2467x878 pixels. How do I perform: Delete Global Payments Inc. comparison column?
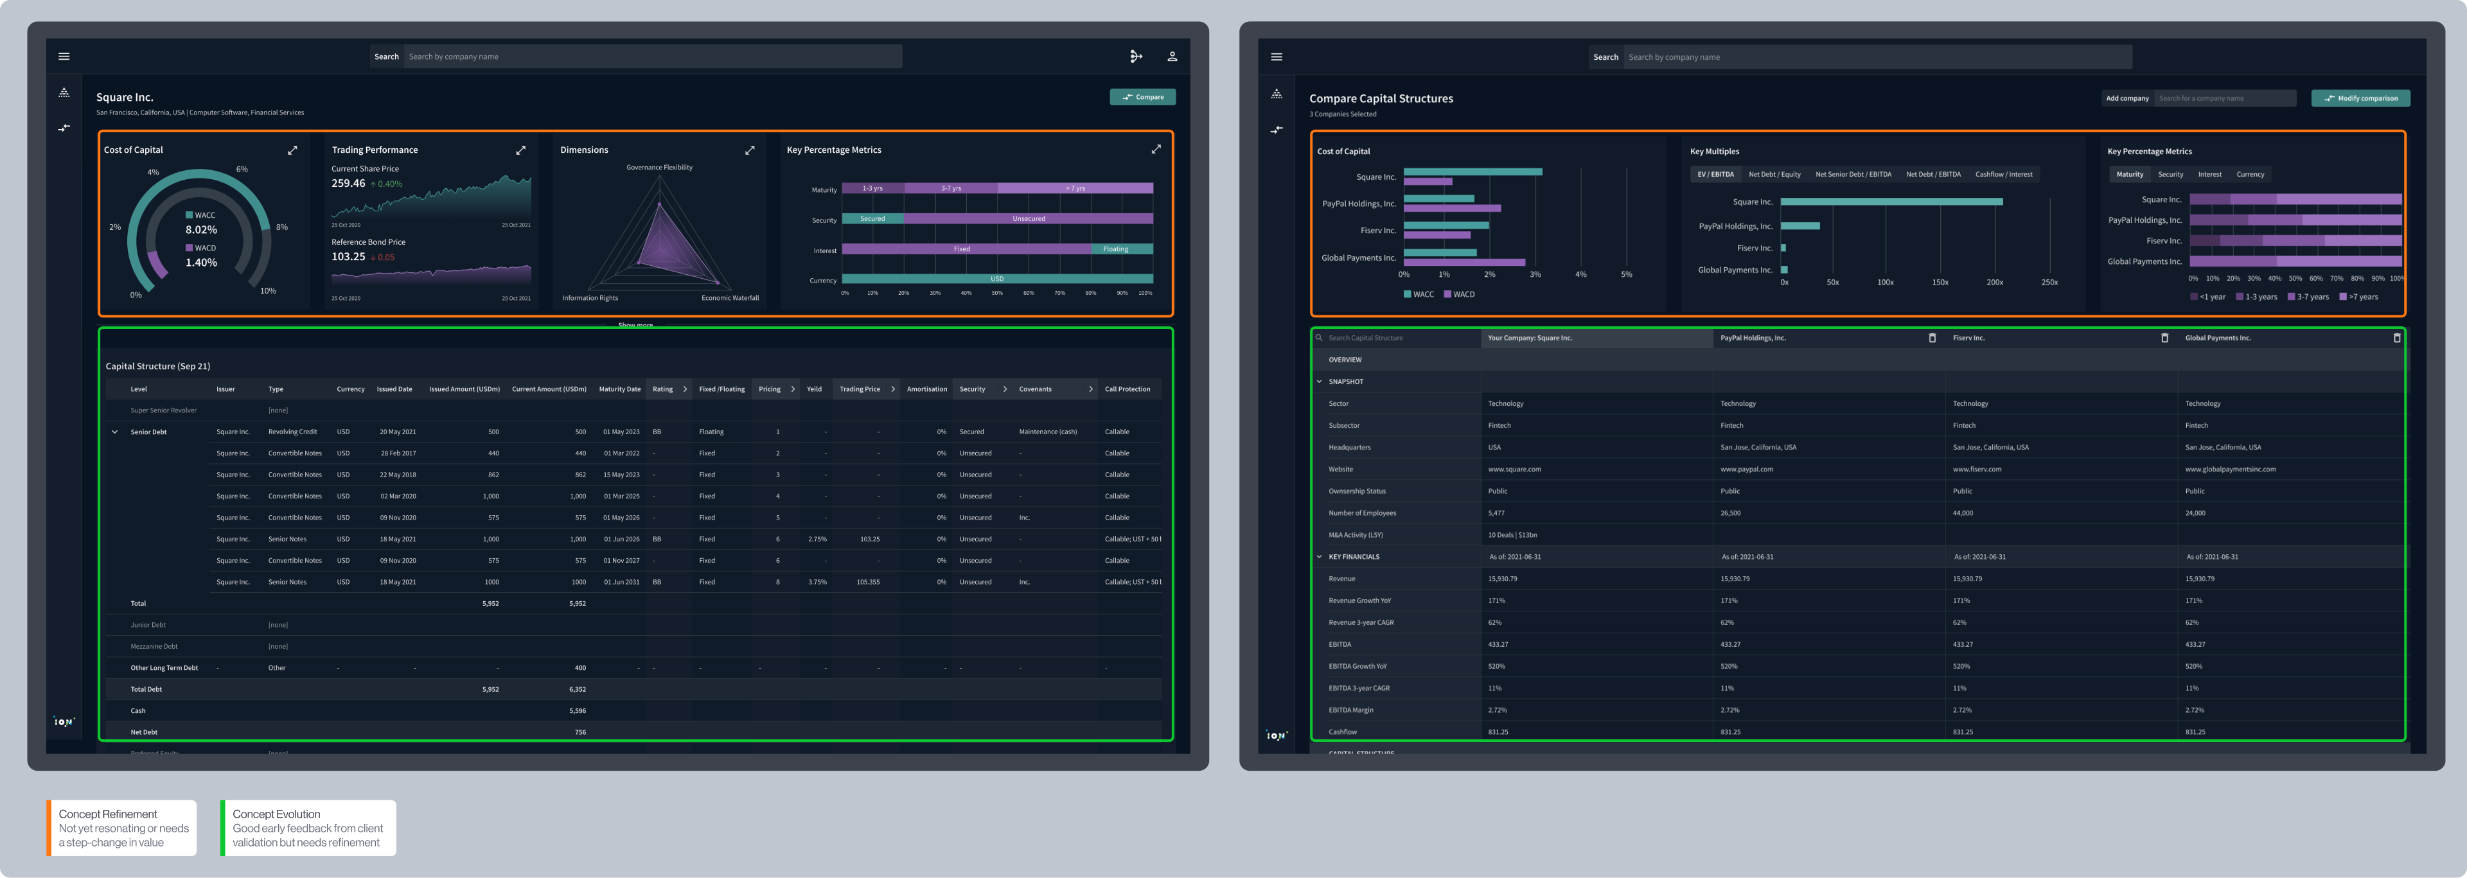point(2396,338)
